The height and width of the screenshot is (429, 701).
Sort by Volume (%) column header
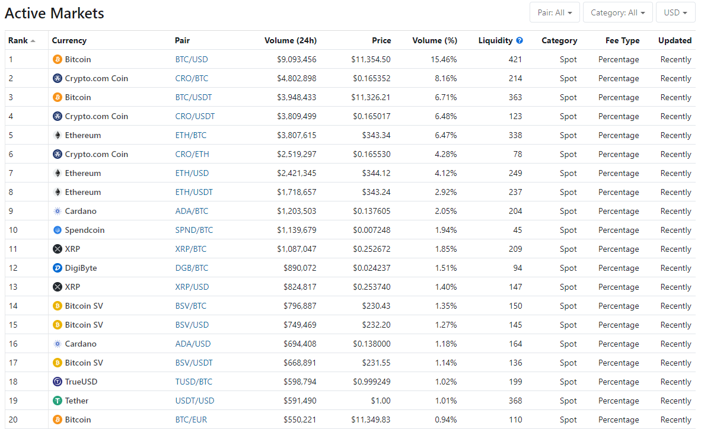(435, 40)
